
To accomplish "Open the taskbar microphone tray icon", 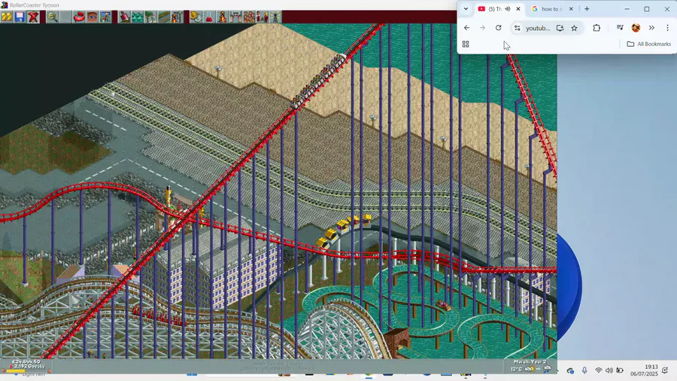I will pyautogui.click(x=584, y=370).
